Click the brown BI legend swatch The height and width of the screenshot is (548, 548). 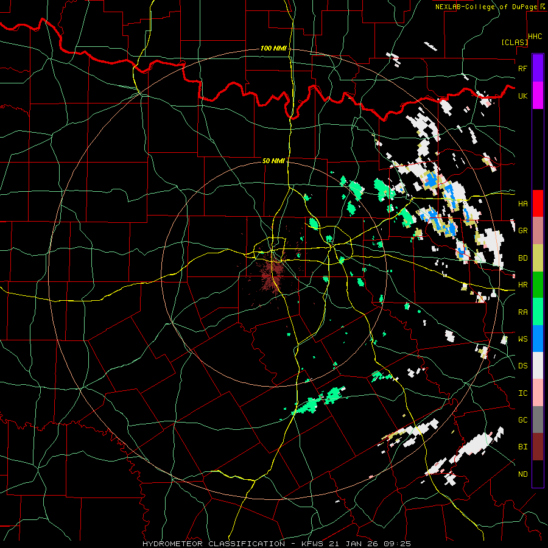[538, 447]
